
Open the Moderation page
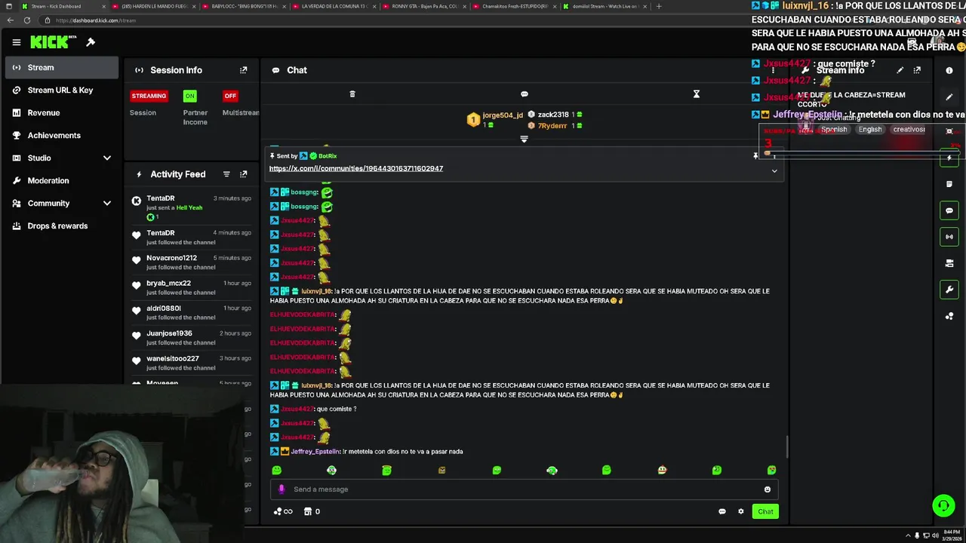click(x=62, y=181)
